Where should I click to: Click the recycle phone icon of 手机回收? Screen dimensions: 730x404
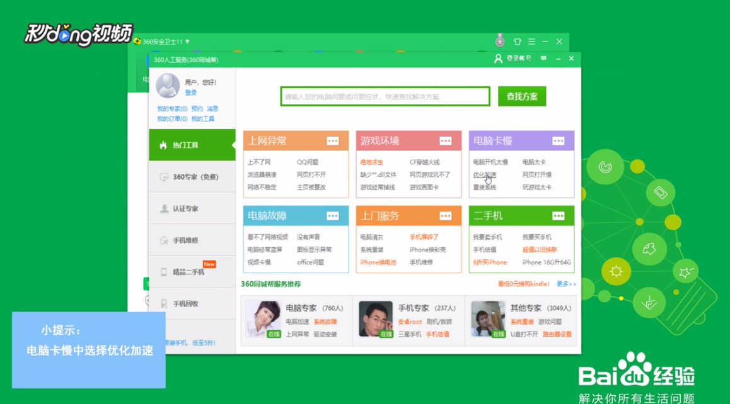click(164, 303)
